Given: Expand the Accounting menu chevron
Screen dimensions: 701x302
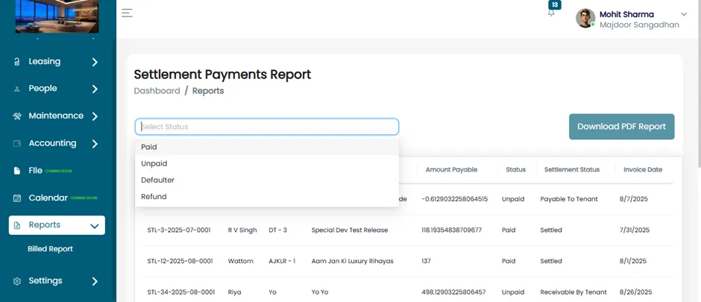Looking at the screenshot, I should pos(95,143).
